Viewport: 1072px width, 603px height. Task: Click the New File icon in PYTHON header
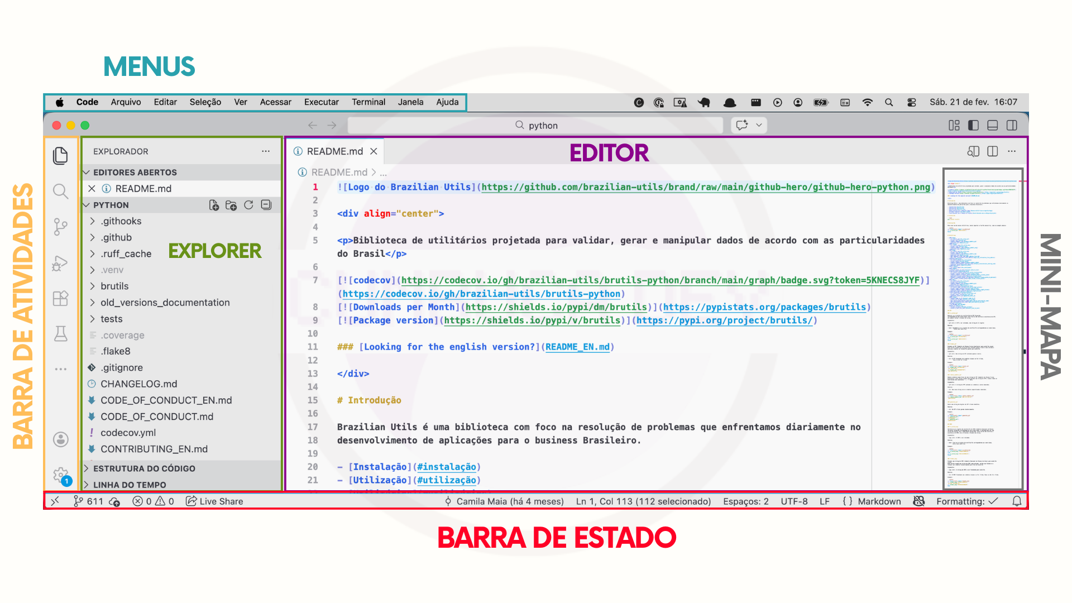(x=214, y=205)
